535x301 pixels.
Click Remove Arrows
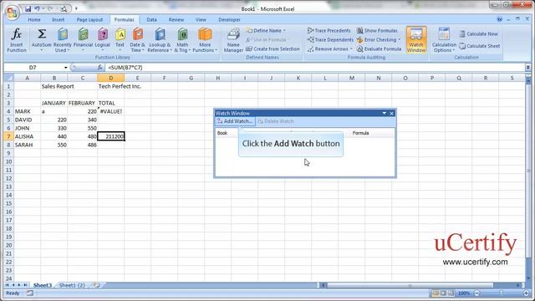tap(329, 48)
